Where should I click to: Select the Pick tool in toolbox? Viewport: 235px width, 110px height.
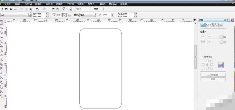click(x=1, y=23)
